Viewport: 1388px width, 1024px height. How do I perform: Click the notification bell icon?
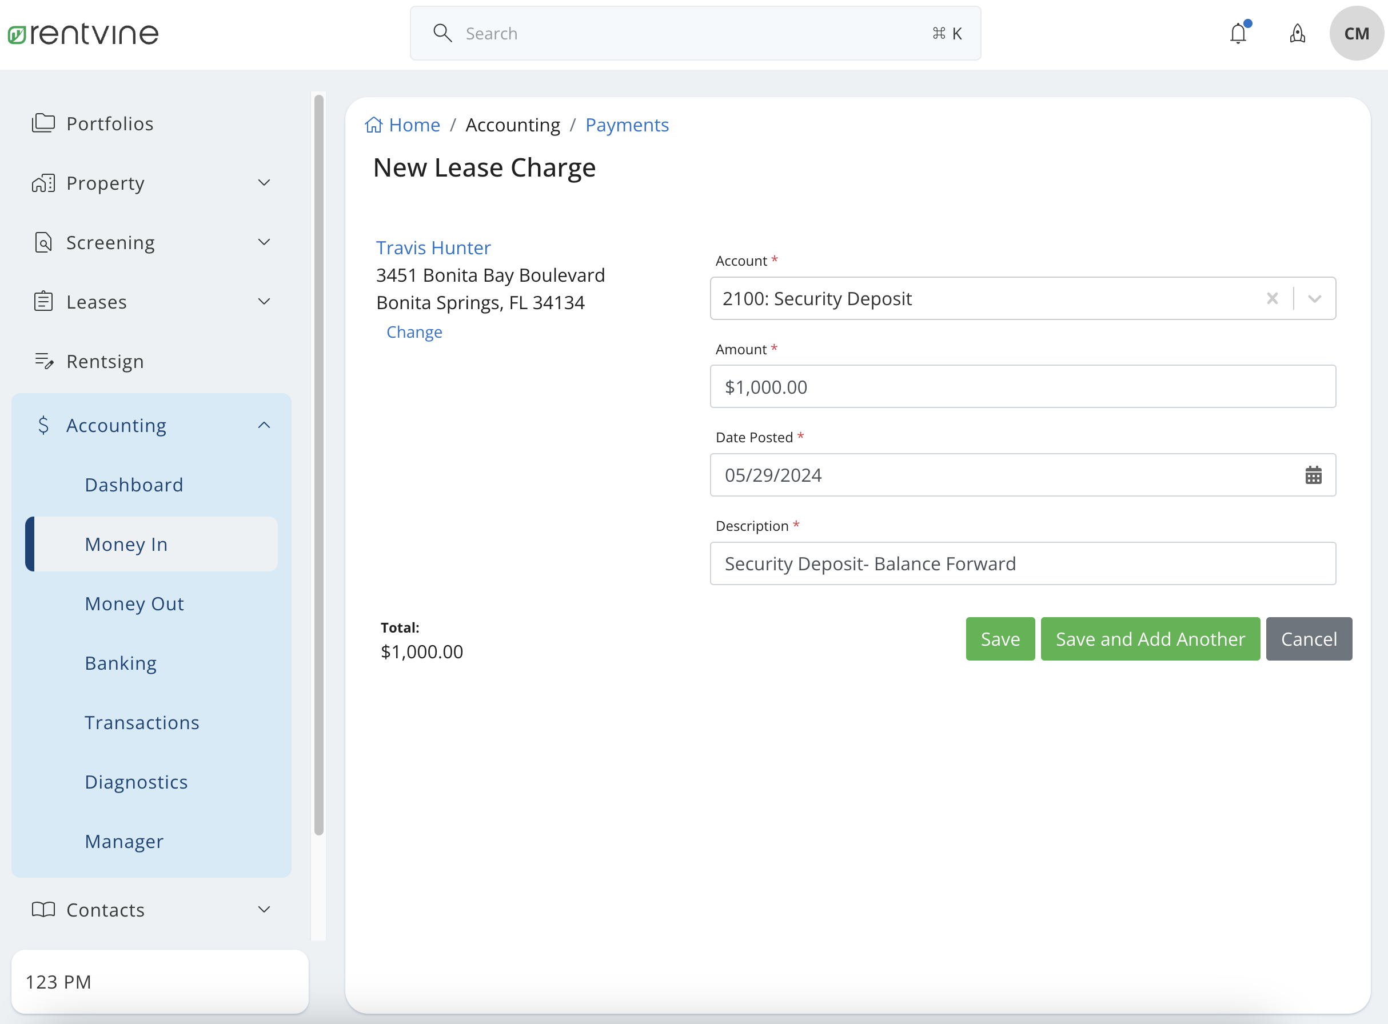coord(1238,34)
